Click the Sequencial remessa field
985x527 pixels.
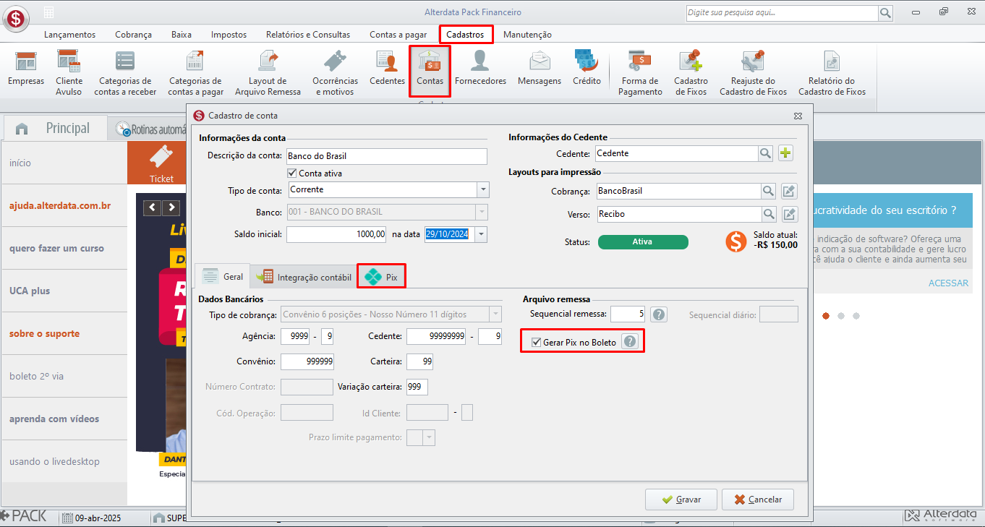pos(628,314)
